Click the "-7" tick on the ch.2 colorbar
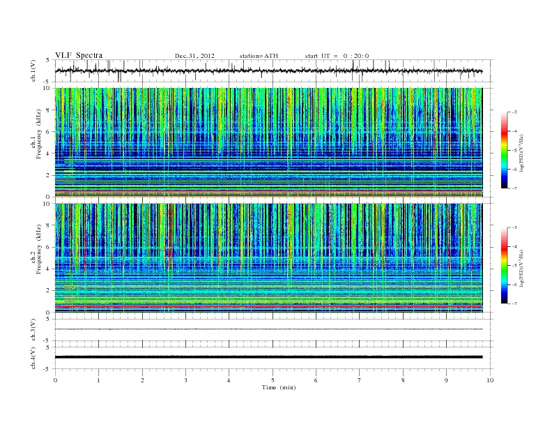552x427 pixels. coord(514,304)
